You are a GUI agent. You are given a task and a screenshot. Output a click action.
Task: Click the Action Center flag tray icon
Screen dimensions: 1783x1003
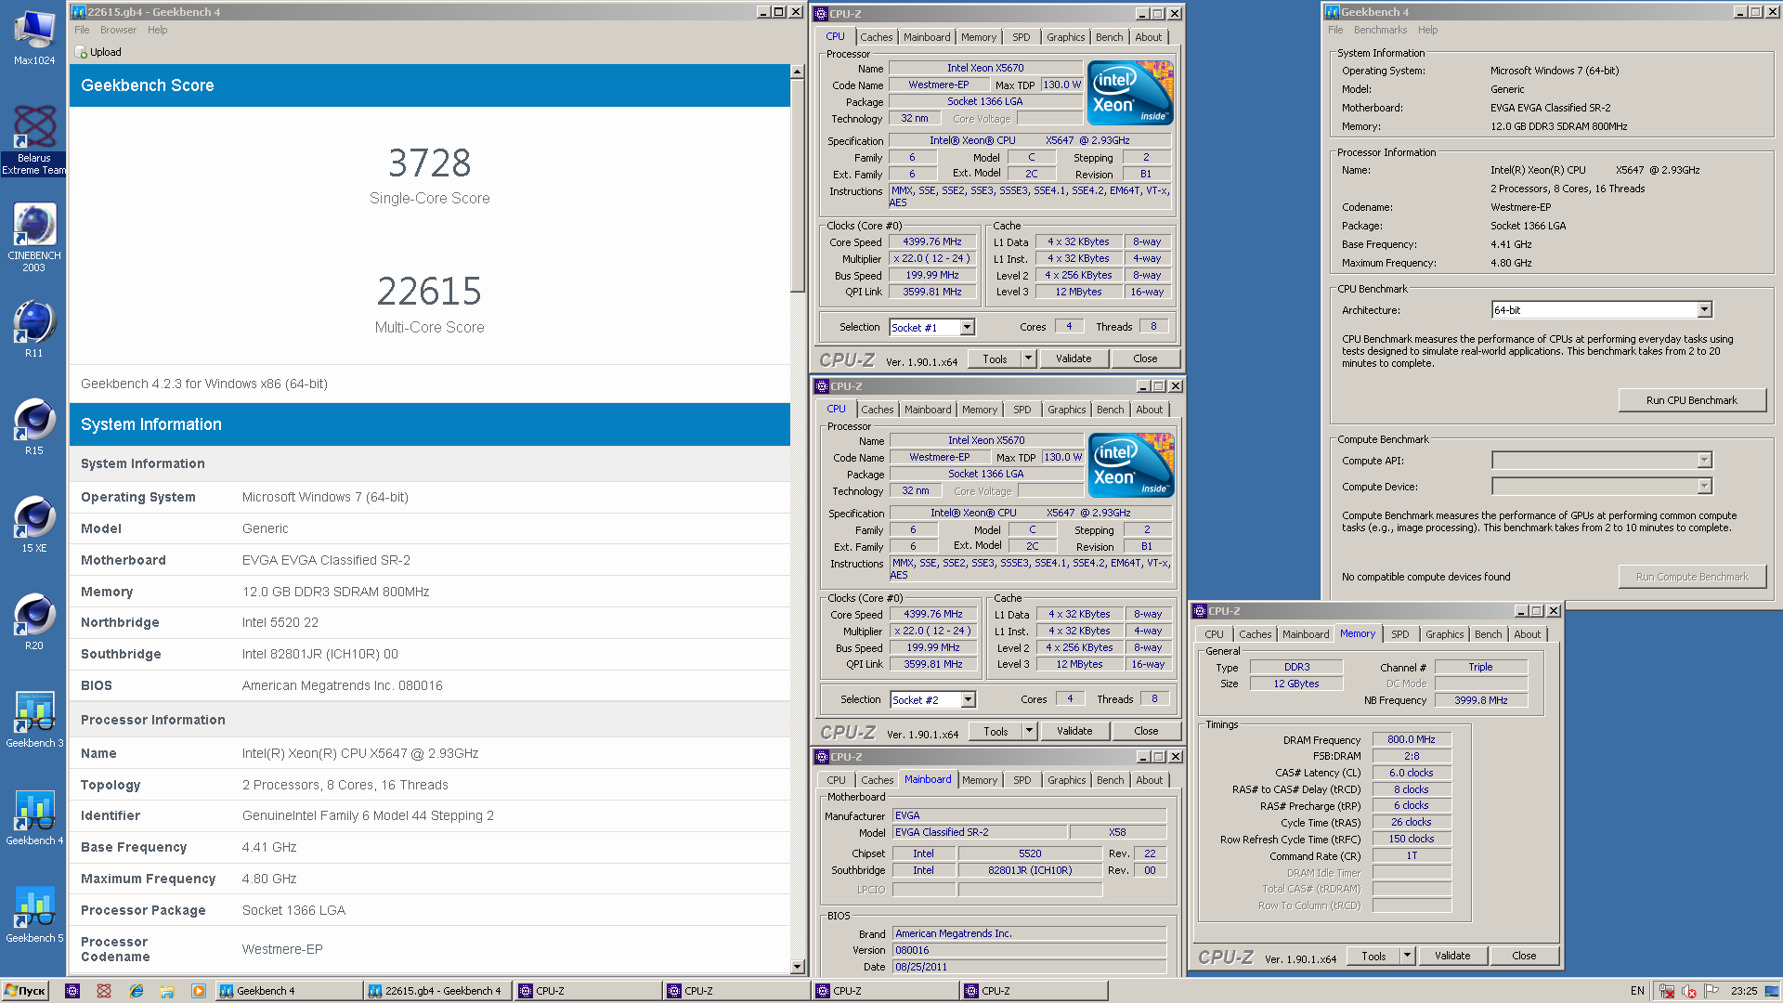[1711, 991]
